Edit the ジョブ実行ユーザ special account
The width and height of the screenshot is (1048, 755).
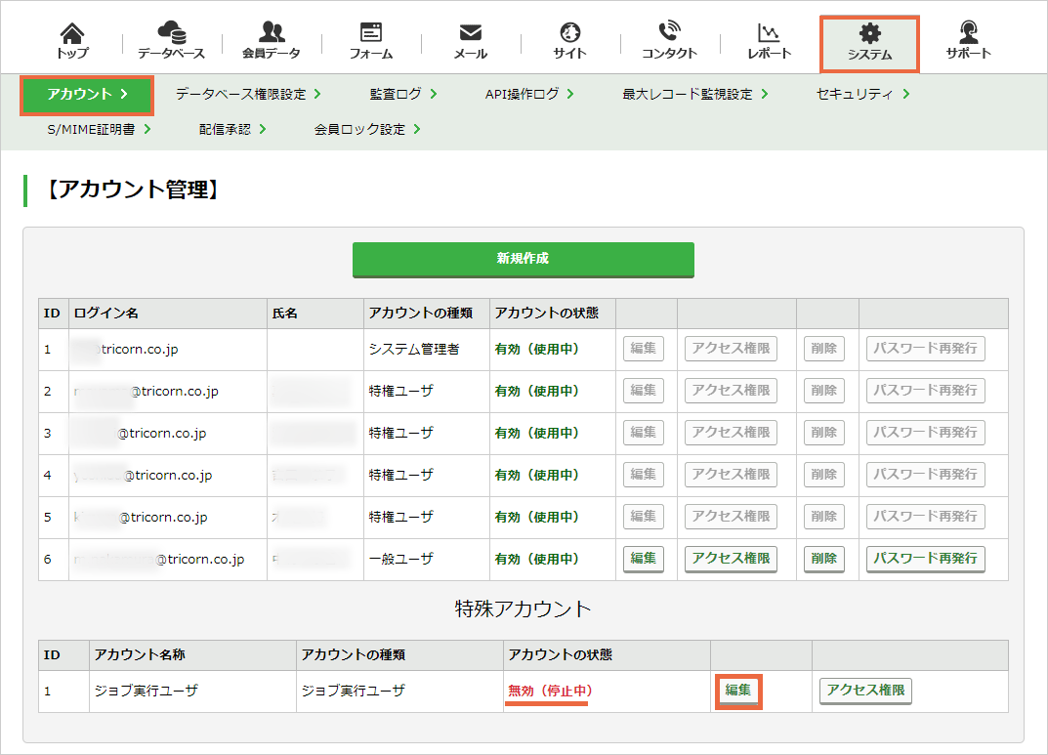737,691
